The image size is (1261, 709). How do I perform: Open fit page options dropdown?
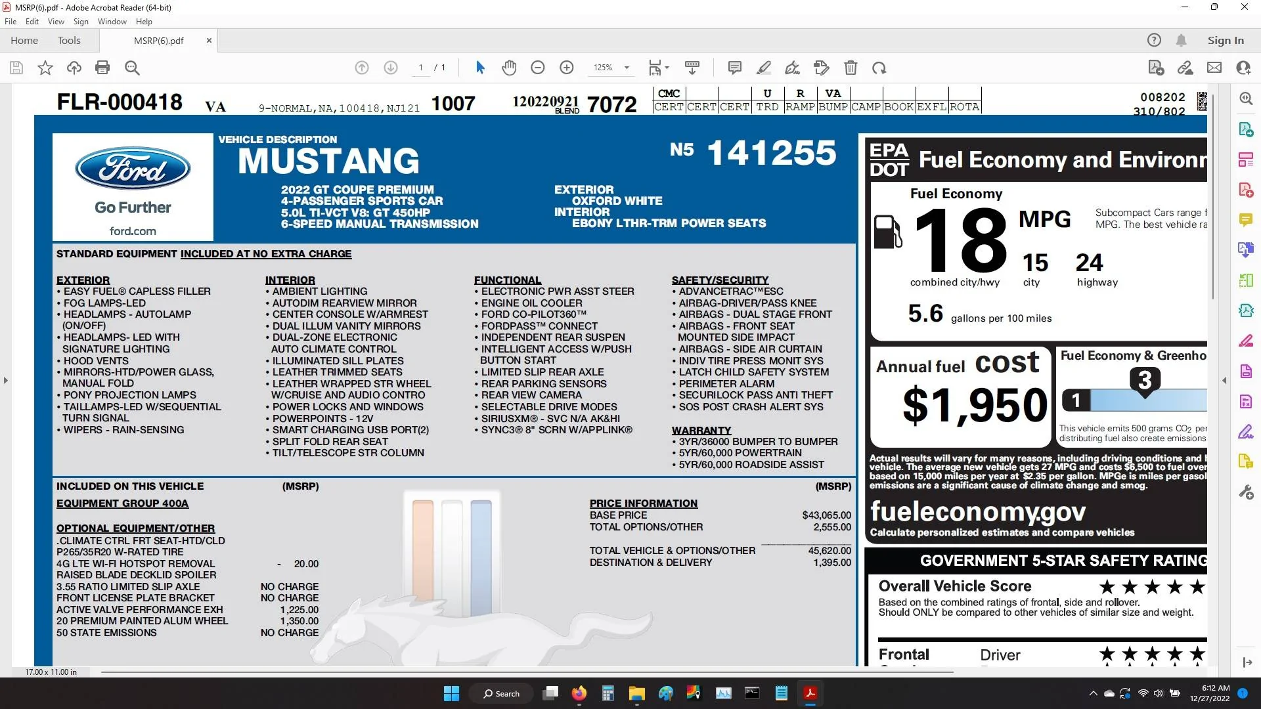[659, 68]
